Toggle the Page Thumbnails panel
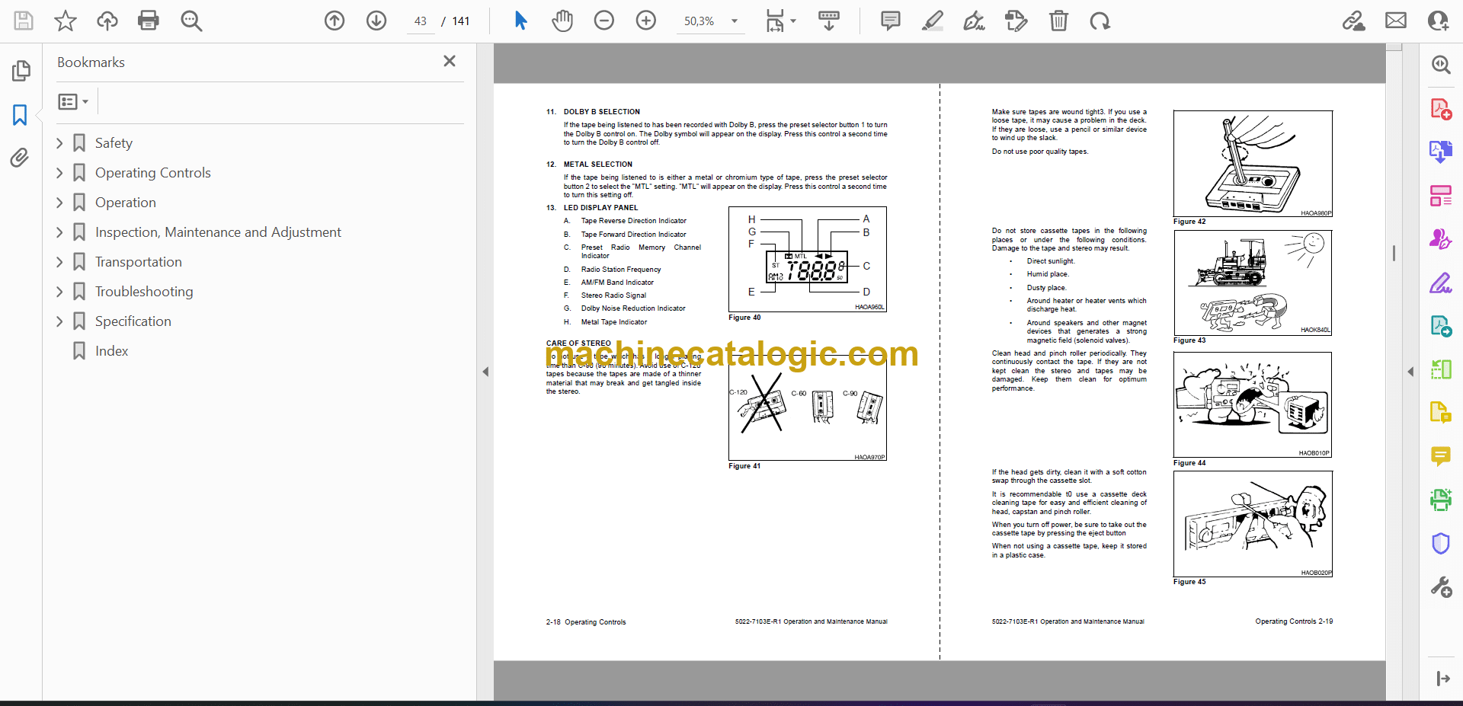Viewport: 1463px width, 706px height. point(21,71)
